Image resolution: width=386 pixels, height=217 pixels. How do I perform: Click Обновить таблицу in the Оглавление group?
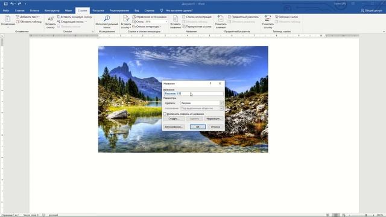(x=29, y=22)
